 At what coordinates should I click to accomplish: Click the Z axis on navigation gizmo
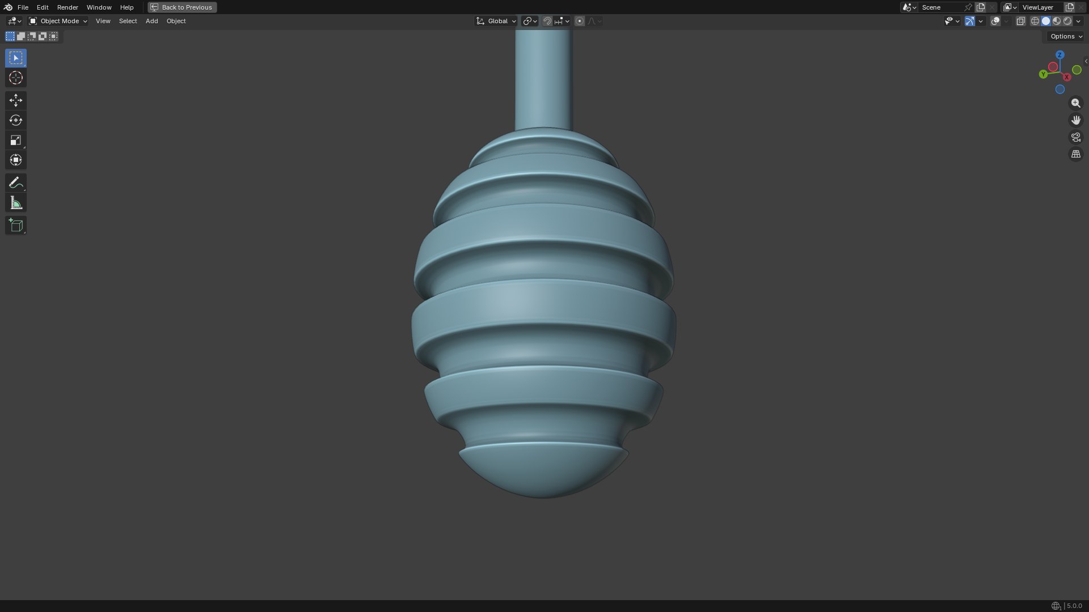click(x=1060, y=55)
